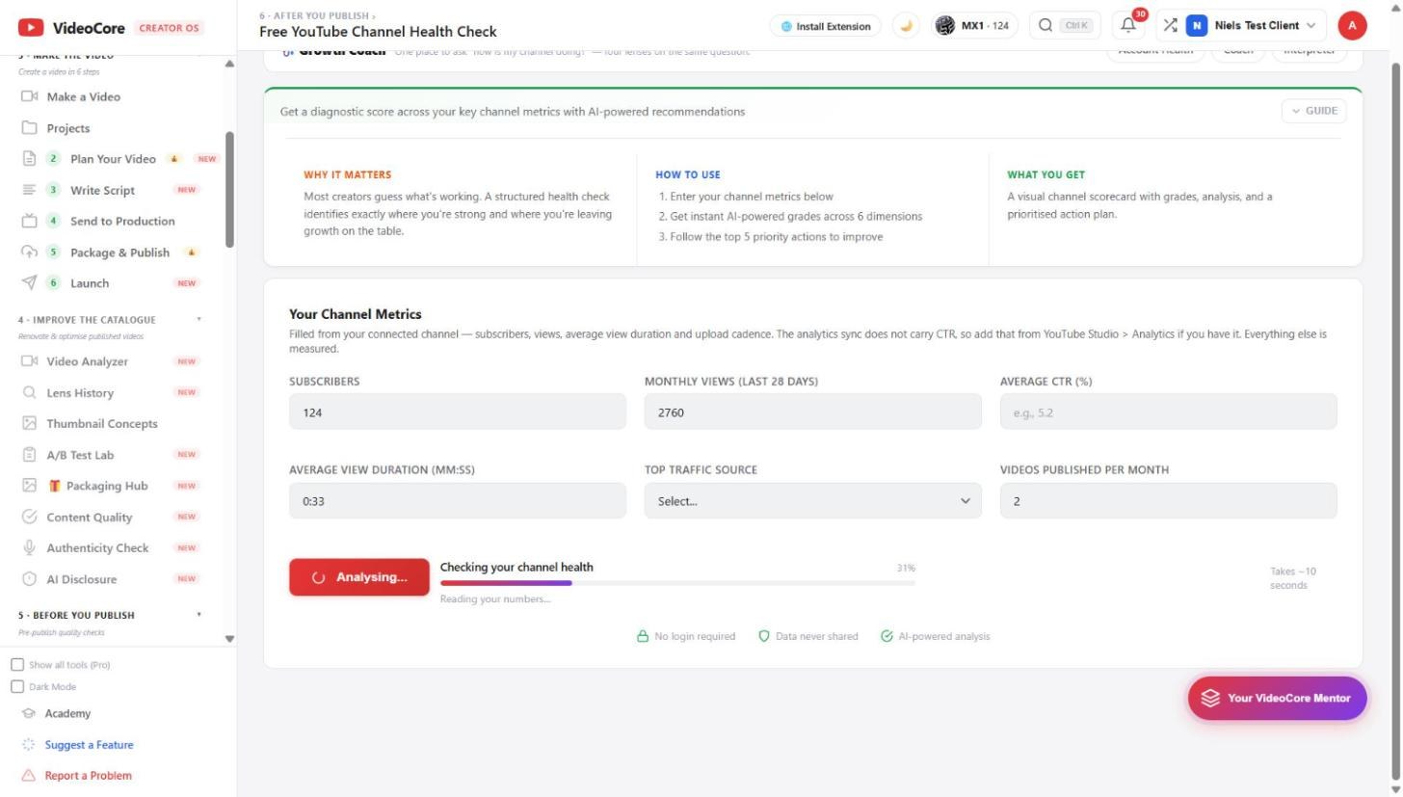The image size is (1403, 797).
Task: Click the sidebar scrollbar thumb
Action: pyautogui.click(x=229, y=189)
